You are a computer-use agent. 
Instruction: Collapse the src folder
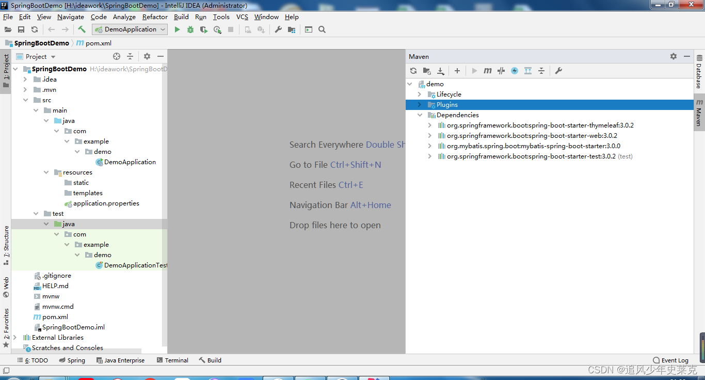(x=25, y=100)
